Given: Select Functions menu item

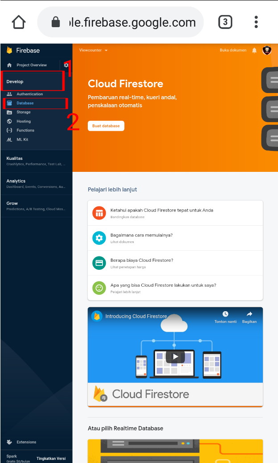Looking at the screenshot, I should 25,130.
